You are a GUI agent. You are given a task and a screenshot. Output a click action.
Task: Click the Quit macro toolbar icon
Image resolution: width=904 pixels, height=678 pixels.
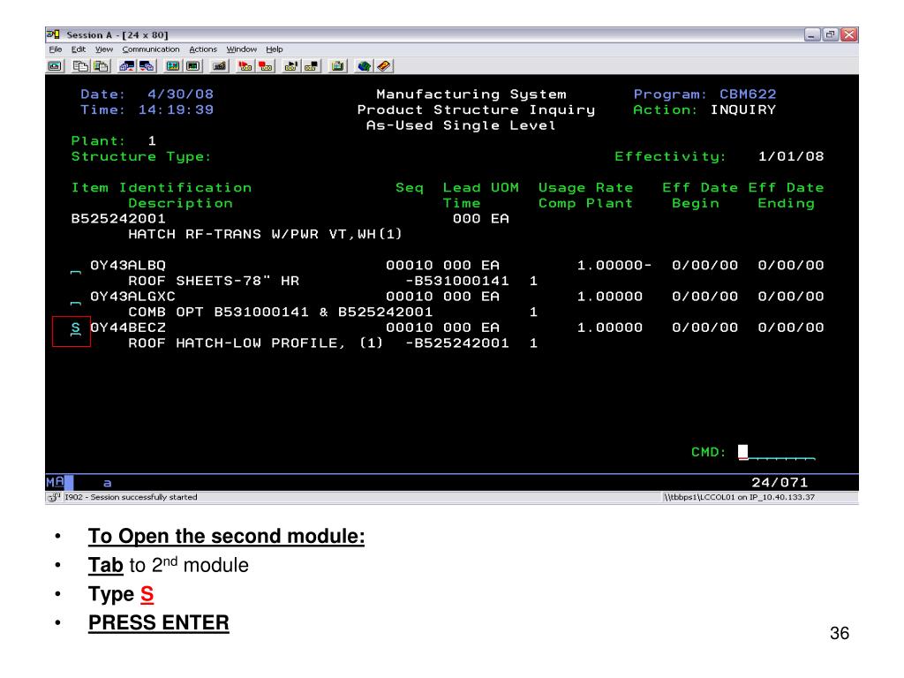click(x=312, y=66)
